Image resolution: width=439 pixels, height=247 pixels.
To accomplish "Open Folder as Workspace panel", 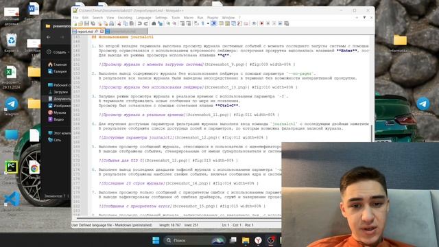I will click(x=246, y=23).
